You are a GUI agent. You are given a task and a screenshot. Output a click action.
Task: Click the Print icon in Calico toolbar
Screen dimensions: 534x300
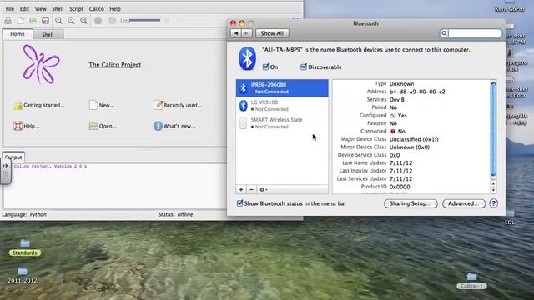(x=8, y=21)
